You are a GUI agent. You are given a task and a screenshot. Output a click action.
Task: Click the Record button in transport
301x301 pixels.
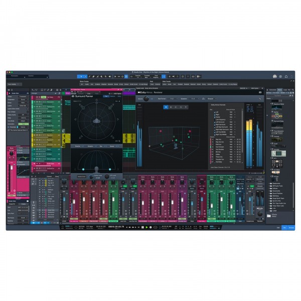tap(150, 227)
